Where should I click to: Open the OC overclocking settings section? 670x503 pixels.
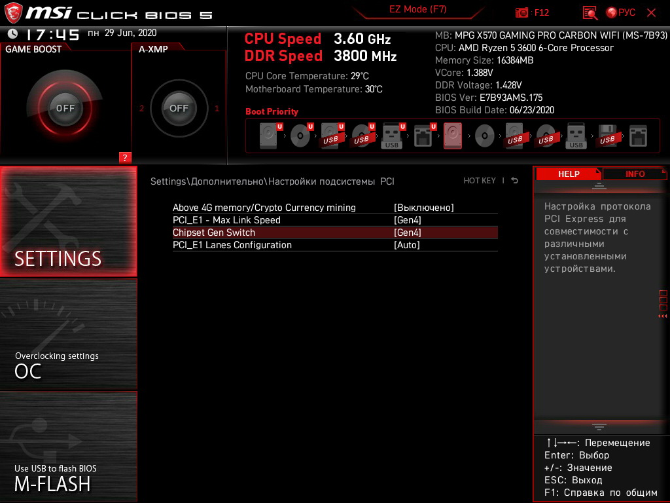(x=68, y=335)
